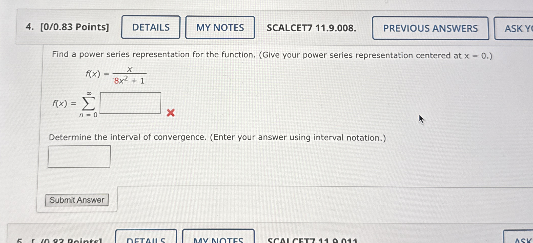The width and height of the screenshot is (533, 243).
Task: Click the power series answer input box
Action: (x=130, y=103)
